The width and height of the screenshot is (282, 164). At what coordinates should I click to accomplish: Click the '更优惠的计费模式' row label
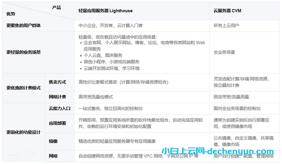(24, 88)
